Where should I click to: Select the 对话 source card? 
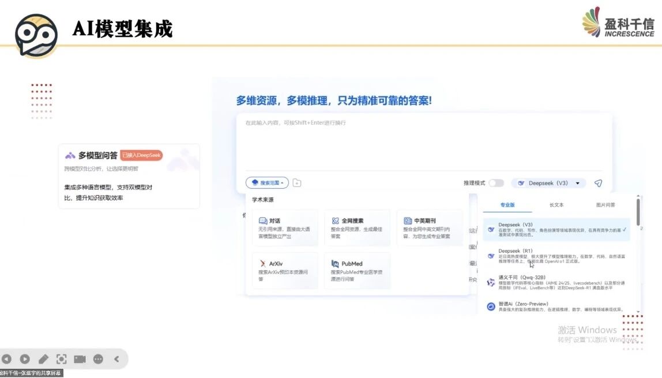[x=285, y=228]
